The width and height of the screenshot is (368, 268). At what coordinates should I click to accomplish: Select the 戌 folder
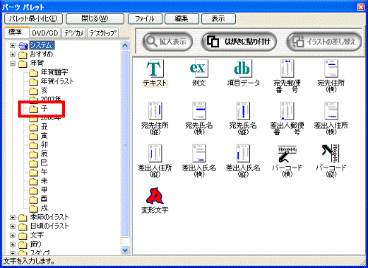click(x=44, y=208)
